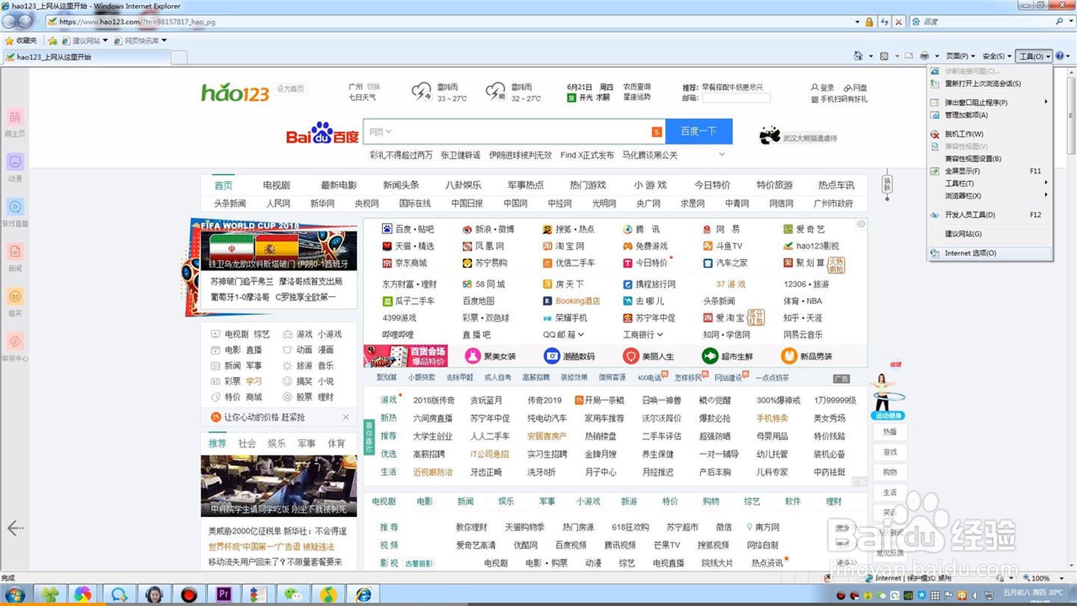Viewport: 1077px width, 606px height.
Task: Expand the QQ邮箱 dropdown link
Action: click(x=563, y=334)
